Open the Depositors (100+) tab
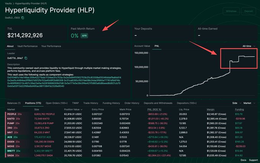 (187, 103)
